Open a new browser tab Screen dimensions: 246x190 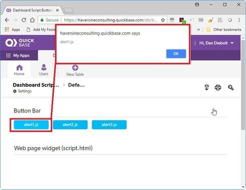point(69,11)
